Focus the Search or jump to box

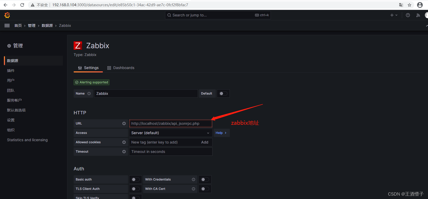click(218, 15)
